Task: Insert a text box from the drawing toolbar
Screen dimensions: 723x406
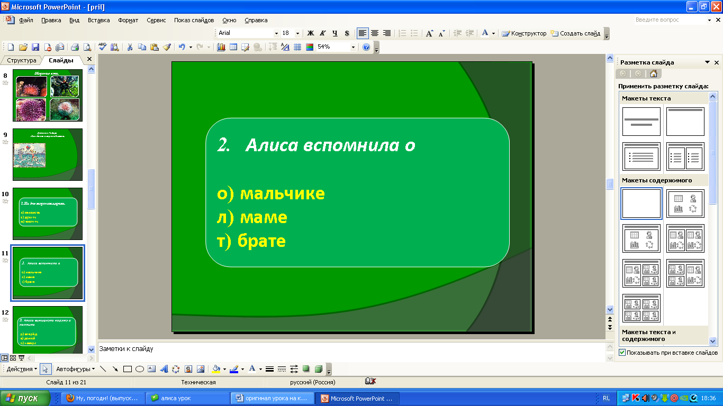Action: (151, 369)
